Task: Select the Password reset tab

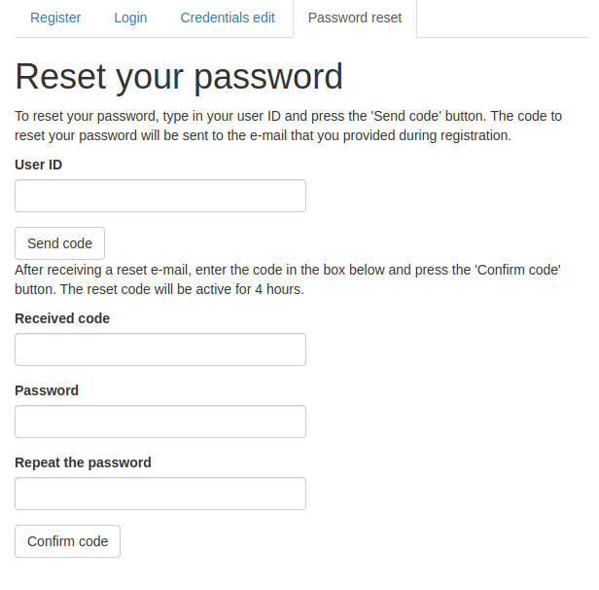Action: point(354,18)
